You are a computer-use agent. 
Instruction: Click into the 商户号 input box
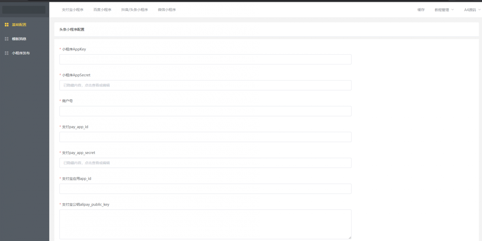(x=205, y=111)
